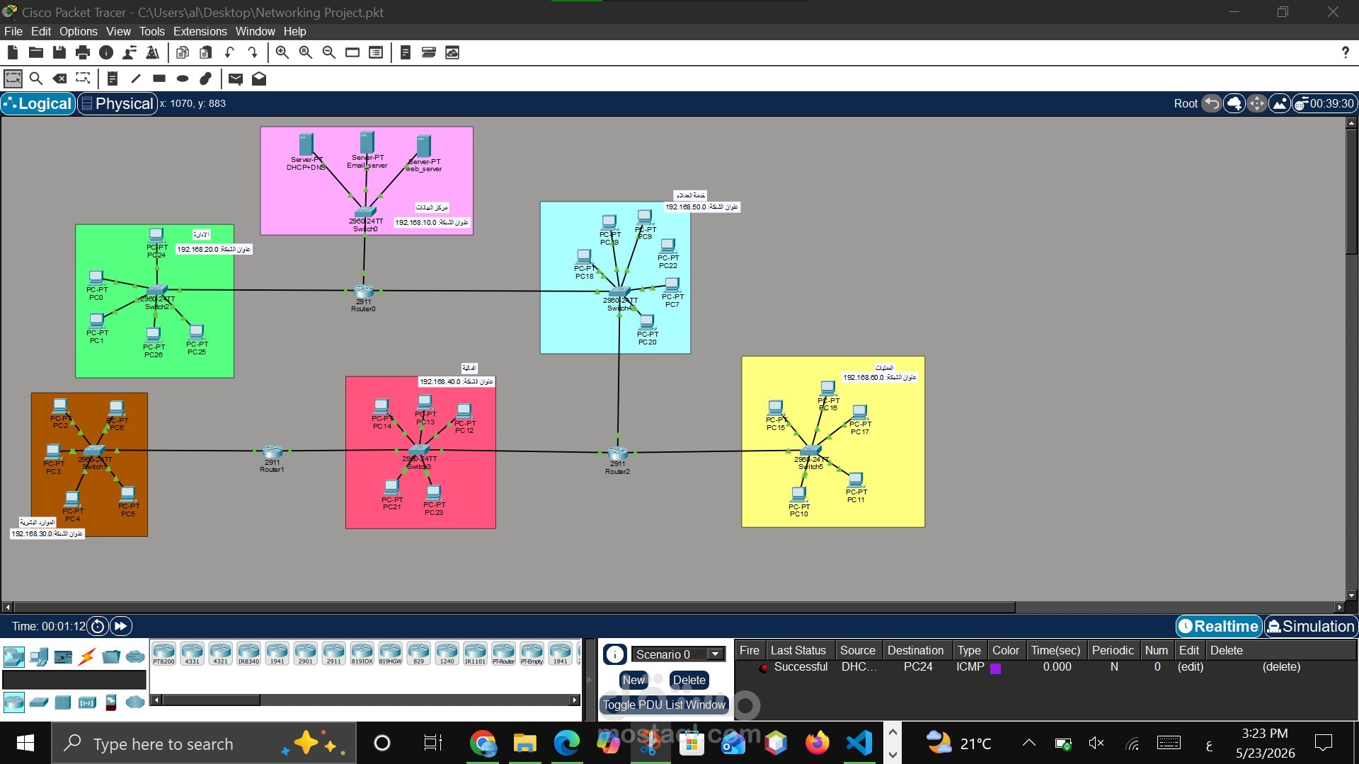Select the Draw Freeform tool
Screen dimensions: 1359x764
[206, 79]
